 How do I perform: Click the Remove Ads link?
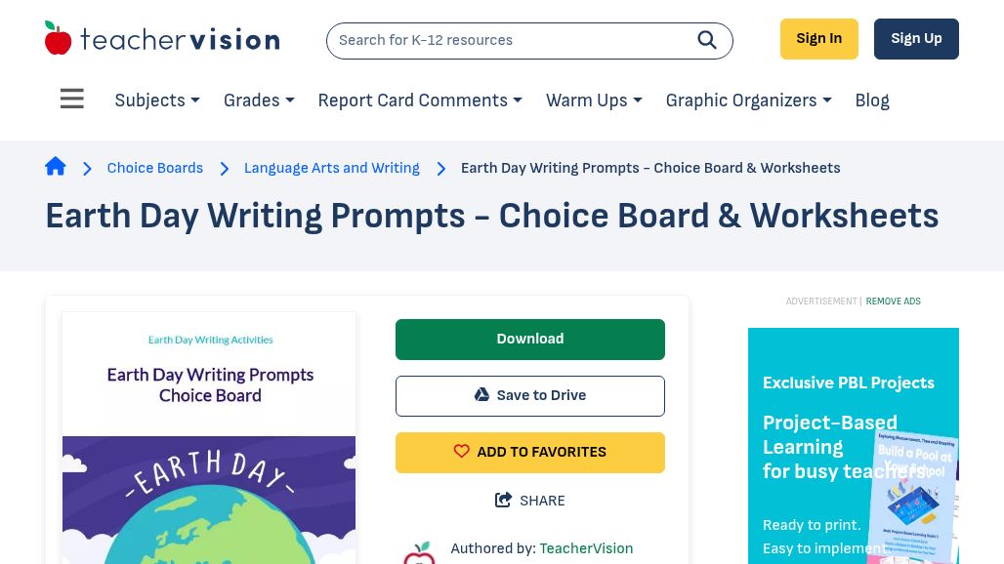click(x=893, y=302)
